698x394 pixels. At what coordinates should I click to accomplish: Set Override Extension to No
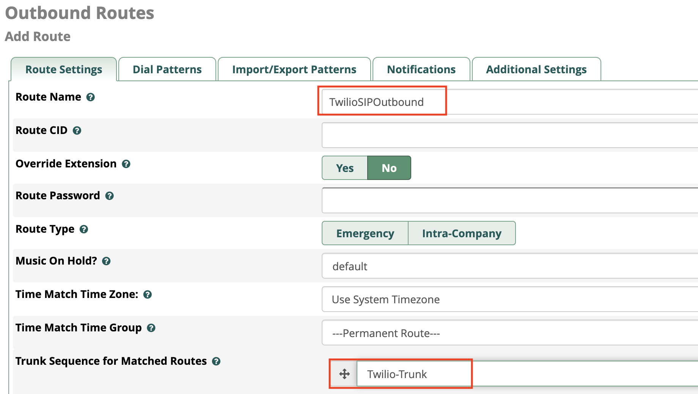pos(389,168)
